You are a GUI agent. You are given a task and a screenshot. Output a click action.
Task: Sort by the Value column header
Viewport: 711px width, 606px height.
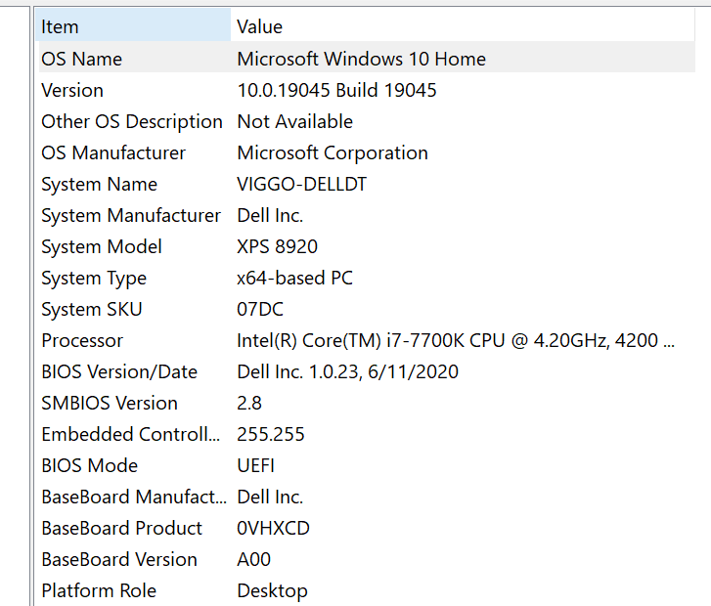point(463,26)
